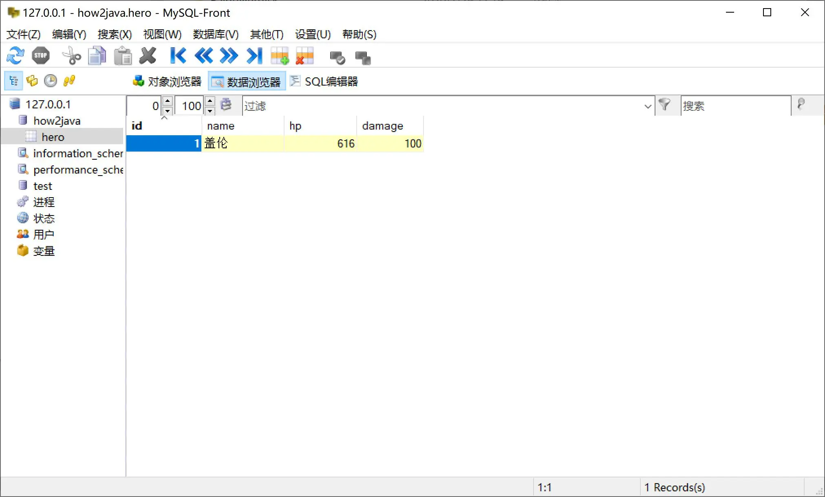Cut selection using the scissors icon

tap(72, 55)
